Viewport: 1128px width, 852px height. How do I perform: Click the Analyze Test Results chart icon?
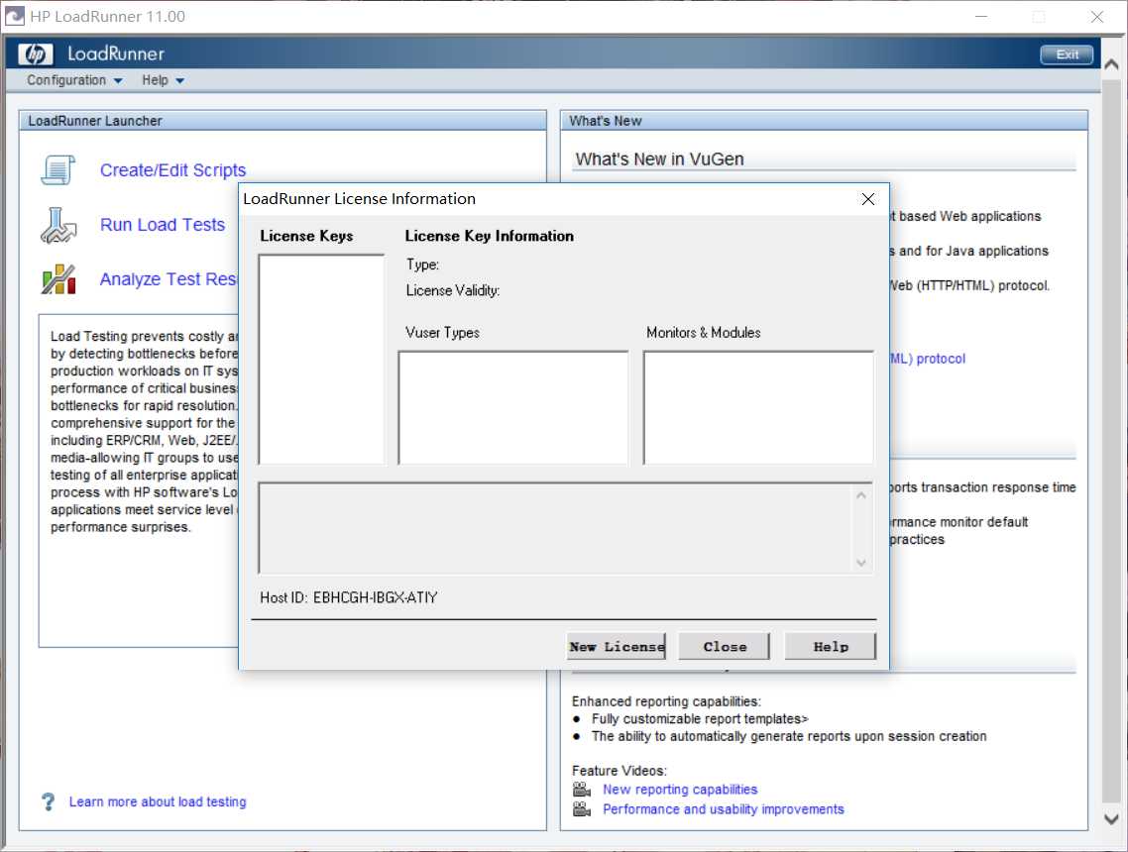coord(58,279)
